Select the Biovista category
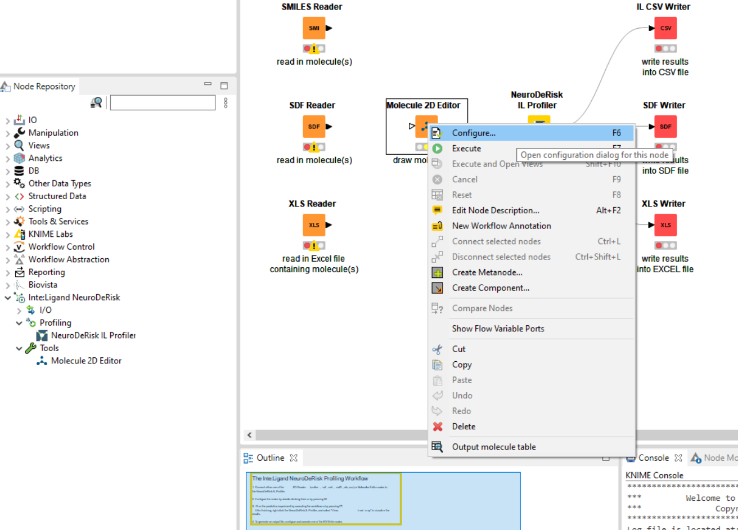Image resolution: width=738 pixels, height=530 pixels. [43, 285]
